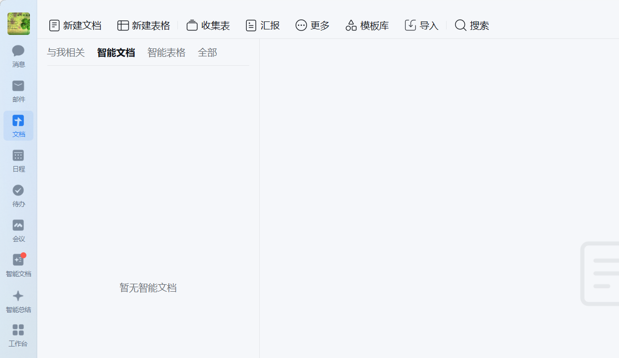Switch to the 智能表格 tab

(166, 53)
